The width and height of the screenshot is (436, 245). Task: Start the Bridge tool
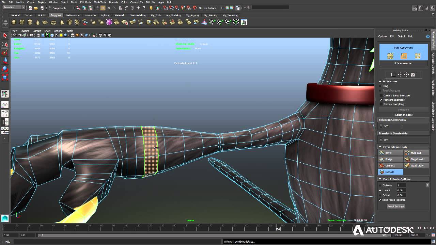tap(390, 159)
